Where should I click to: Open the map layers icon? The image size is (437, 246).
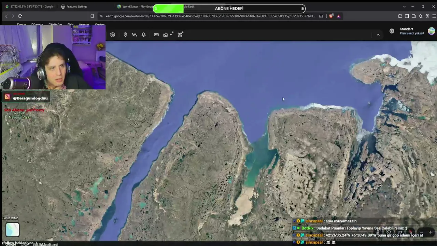click(144, 35)
